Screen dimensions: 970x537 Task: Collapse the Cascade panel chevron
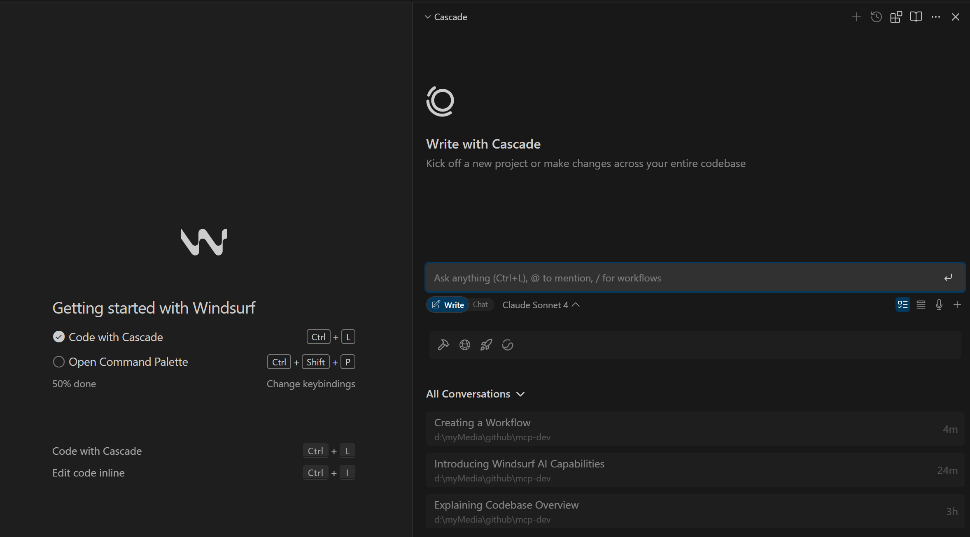(428, 17)
